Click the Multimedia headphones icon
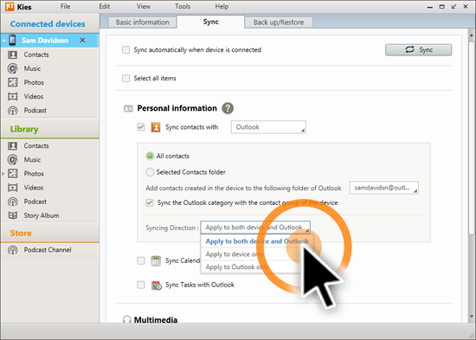This screenshot has width=476, height=340. tap(127, 320)
